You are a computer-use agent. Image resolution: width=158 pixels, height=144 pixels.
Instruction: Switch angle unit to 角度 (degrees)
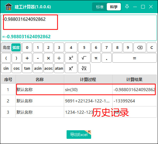(6, 47)
